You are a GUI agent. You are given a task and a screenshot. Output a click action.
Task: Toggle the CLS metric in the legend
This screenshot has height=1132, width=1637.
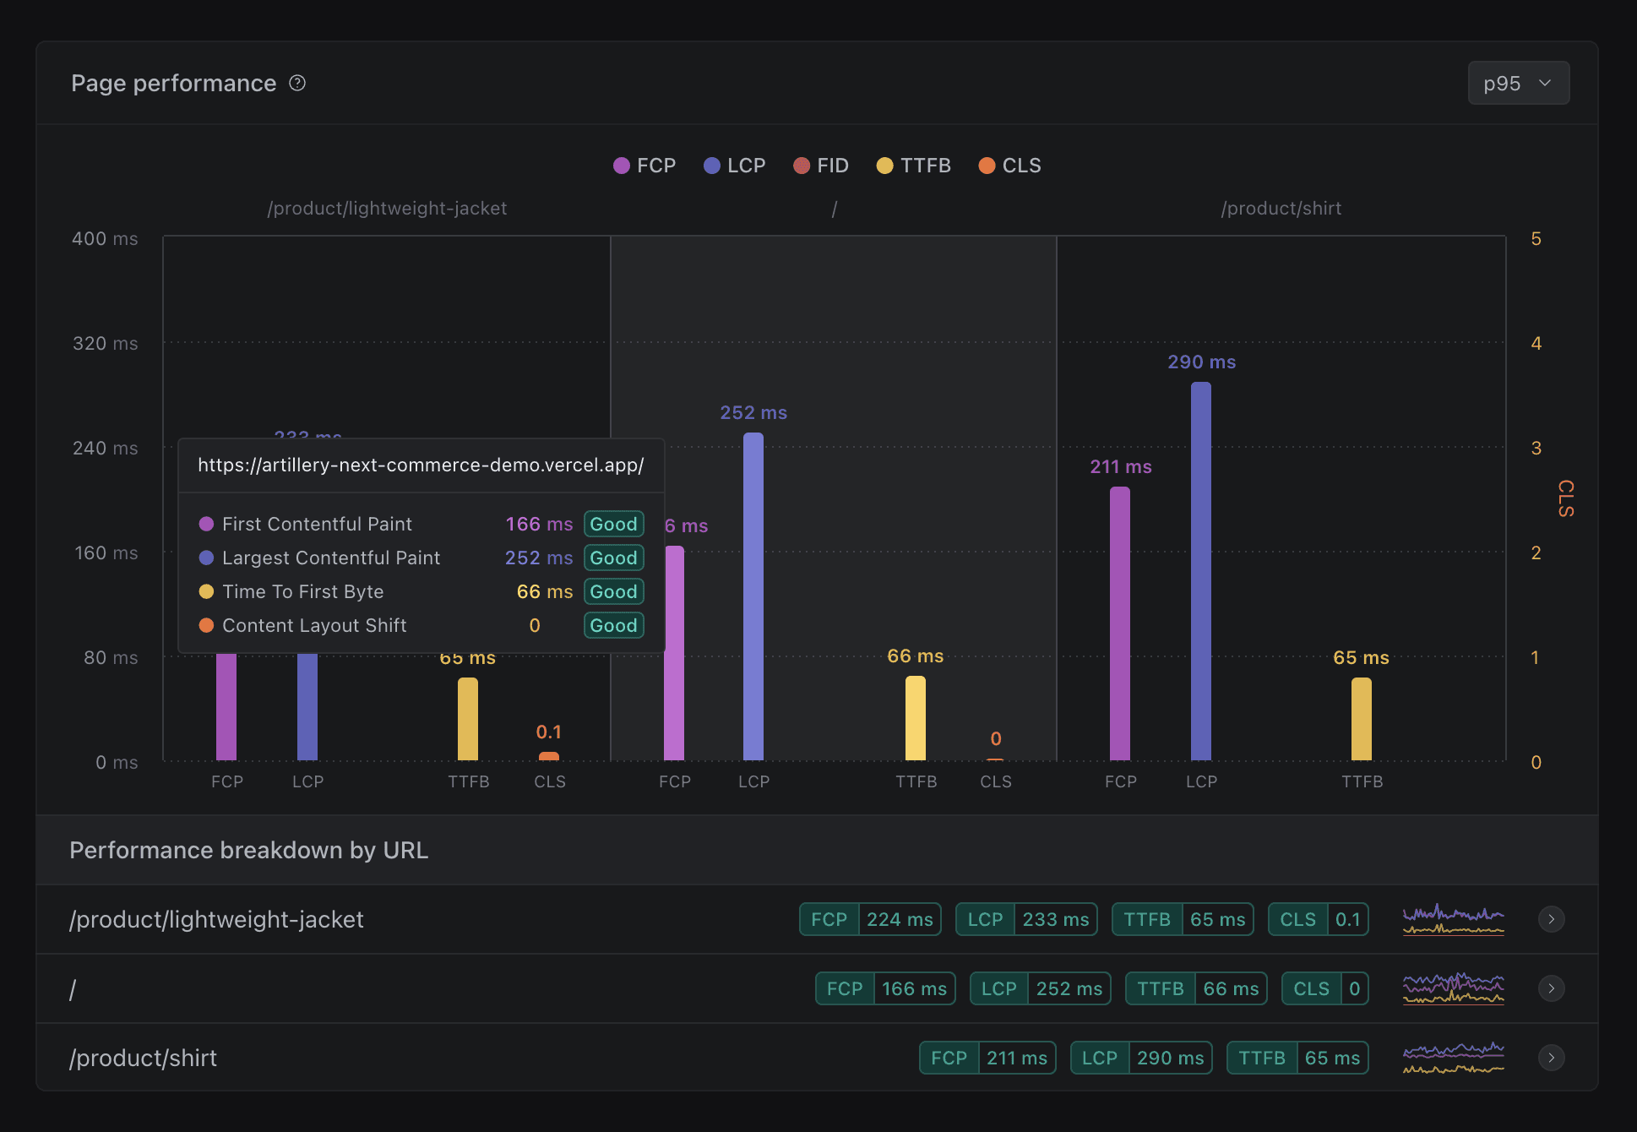pos(1009,165)
